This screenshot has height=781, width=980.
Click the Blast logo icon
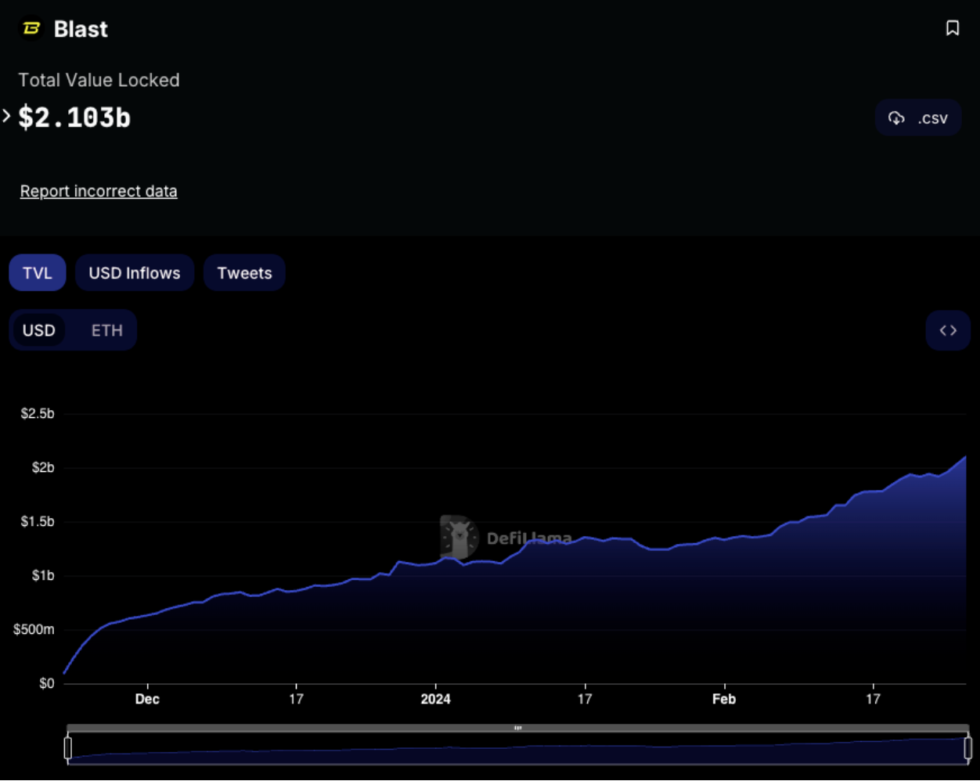pyautogui.click(x=31, y=28)
